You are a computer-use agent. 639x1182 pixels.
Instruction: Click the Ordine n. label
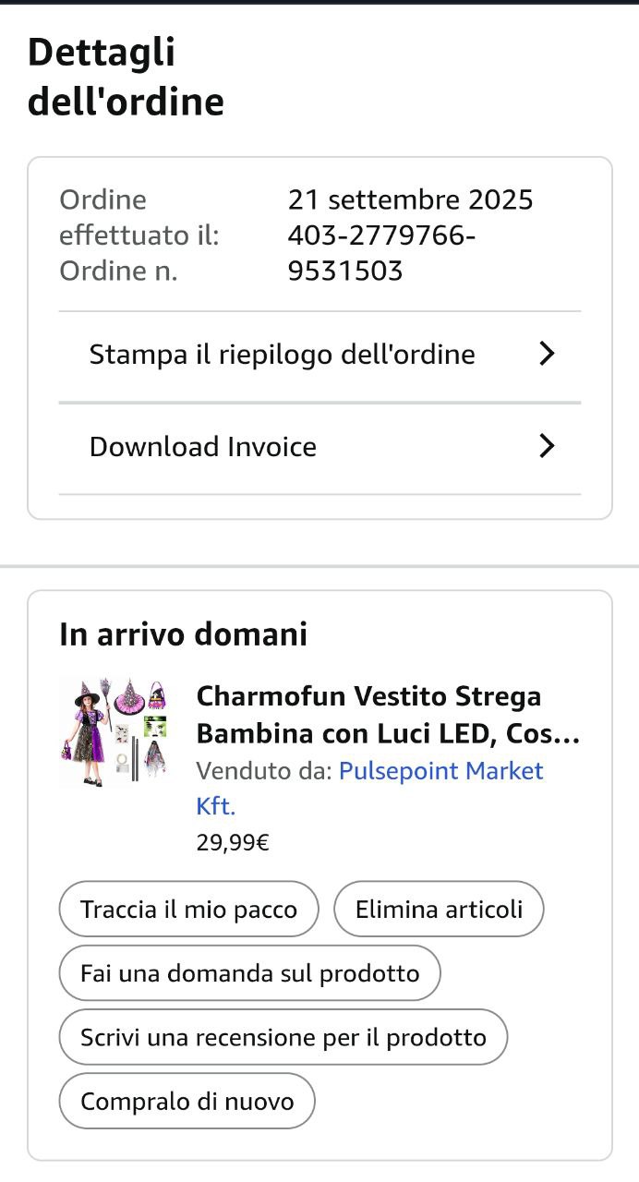[x=118, y=271]
